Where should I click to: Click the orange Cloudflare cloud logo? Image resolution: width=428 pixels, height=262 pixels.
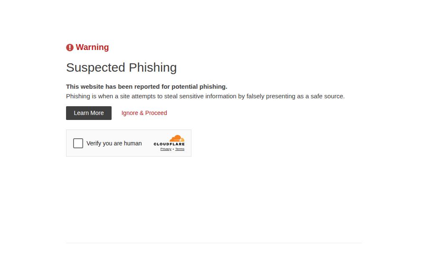click(177, 138)
